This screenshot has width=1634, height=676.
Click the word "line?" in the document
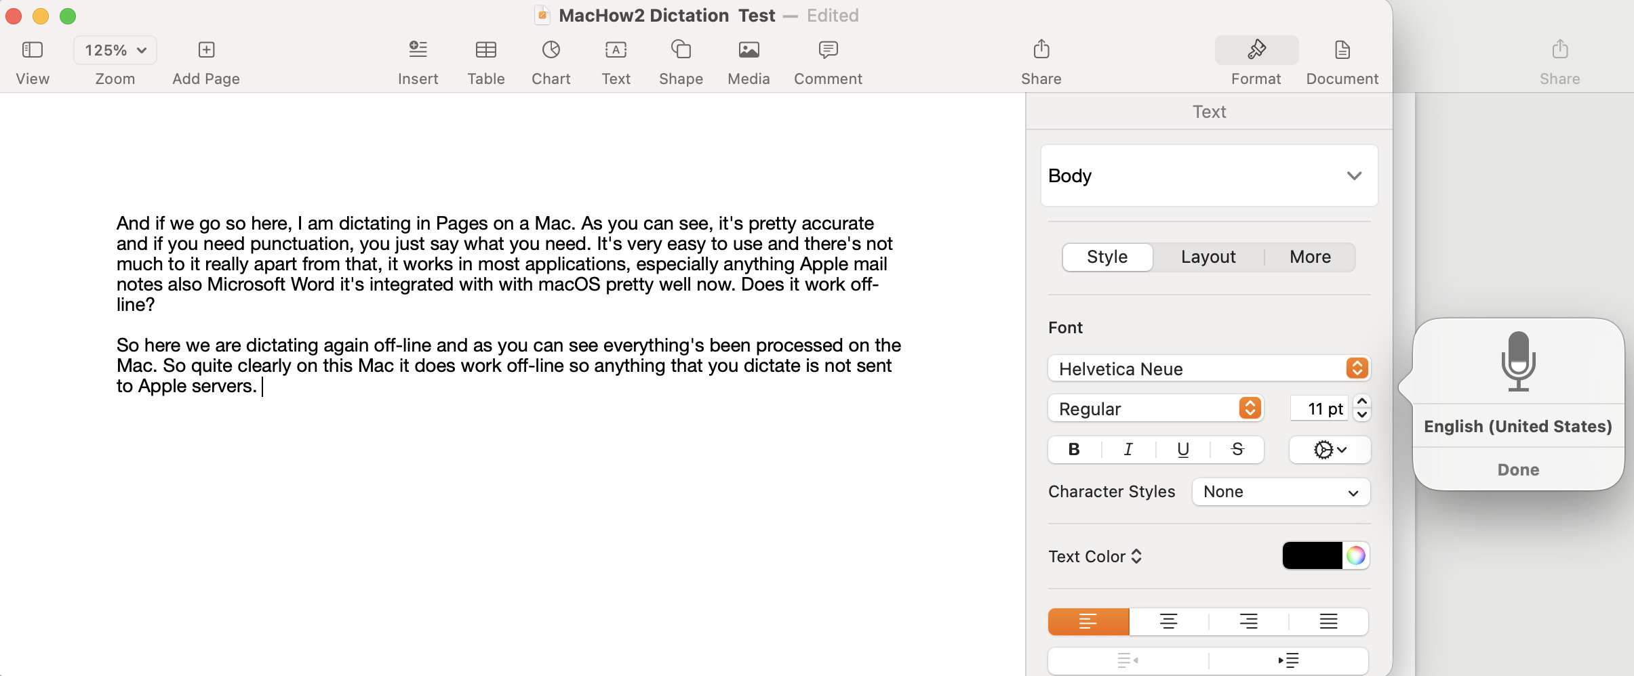(136, 305)
